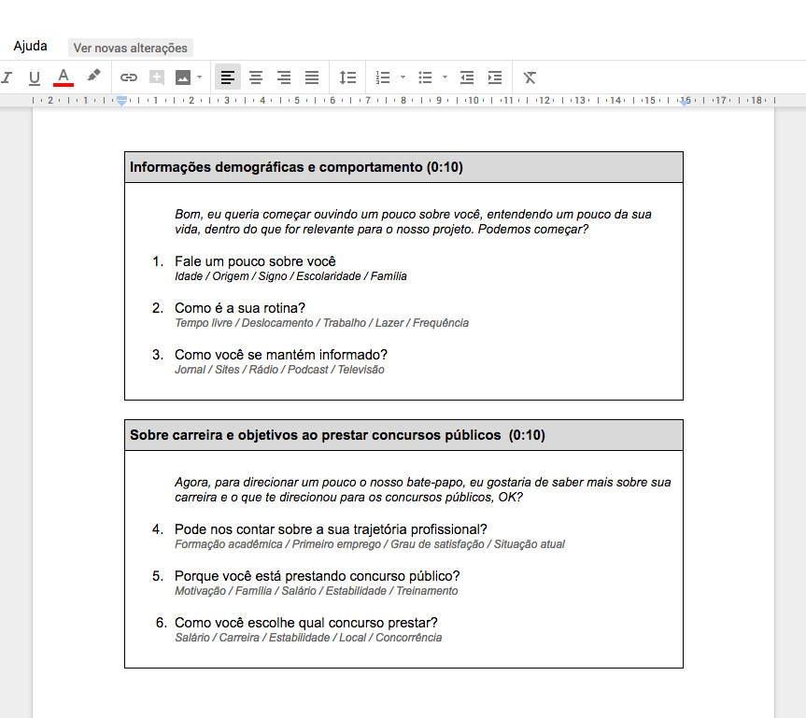The width and height of the screenshot is (806, 718).
Task: Click line Motivação / Família / Salário
Action: coord(316,591)
